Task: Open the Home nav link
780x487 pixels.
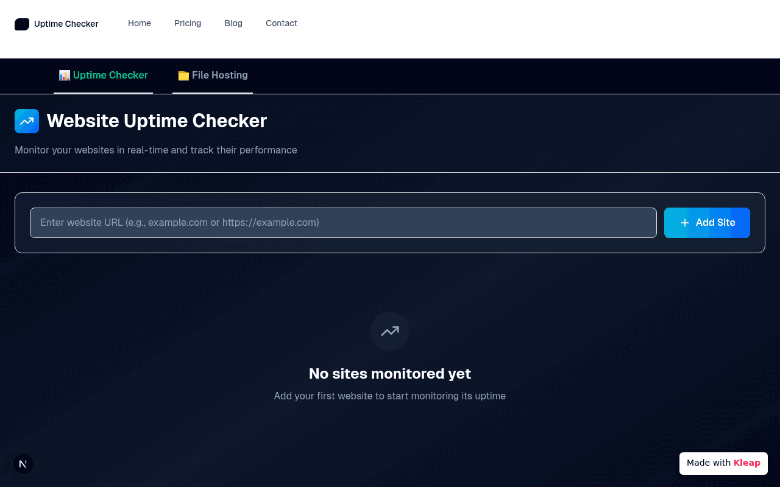Action: 140,23
